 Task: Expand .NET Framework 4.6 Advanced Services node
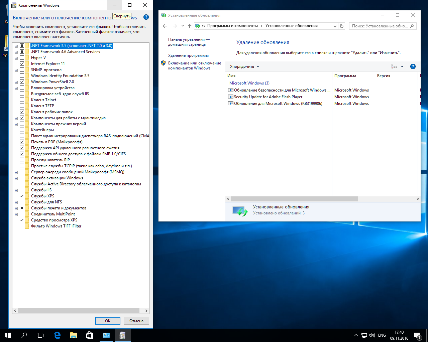[16, 52]
